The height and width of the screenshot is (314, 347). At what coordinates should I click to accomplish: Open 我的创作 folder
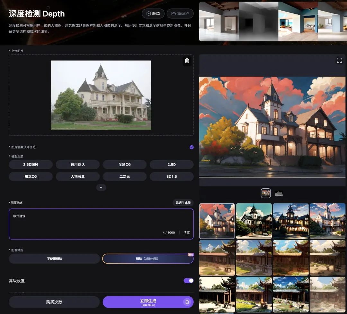180,14
